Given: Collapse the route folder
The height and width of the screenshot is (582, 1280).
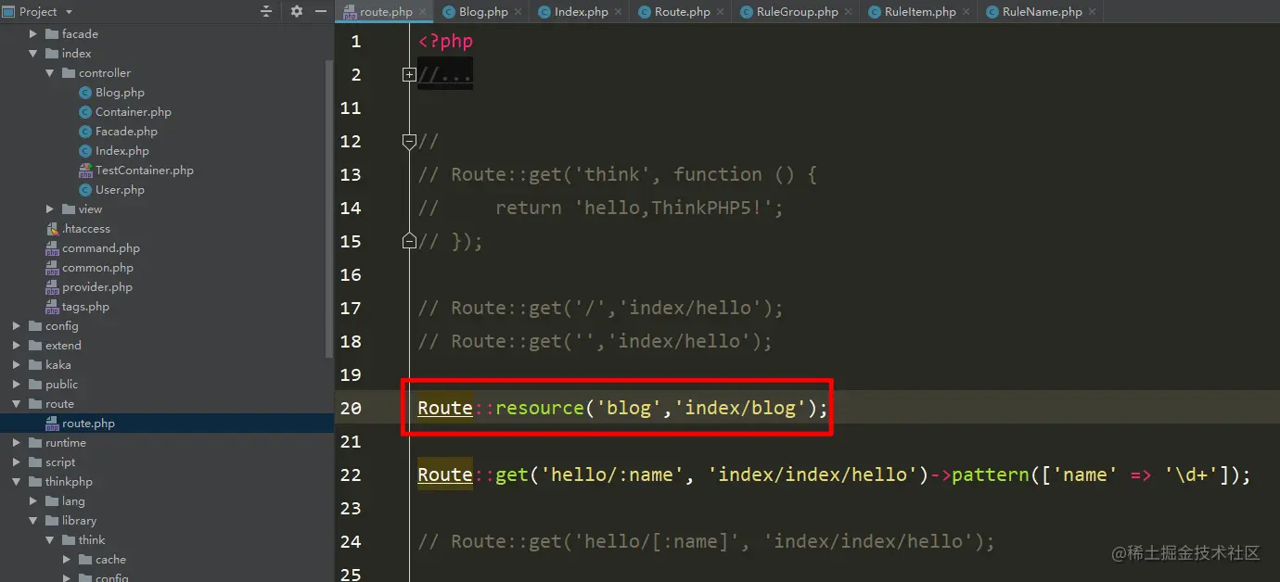Looking at the screenshot, I should 17,403.
